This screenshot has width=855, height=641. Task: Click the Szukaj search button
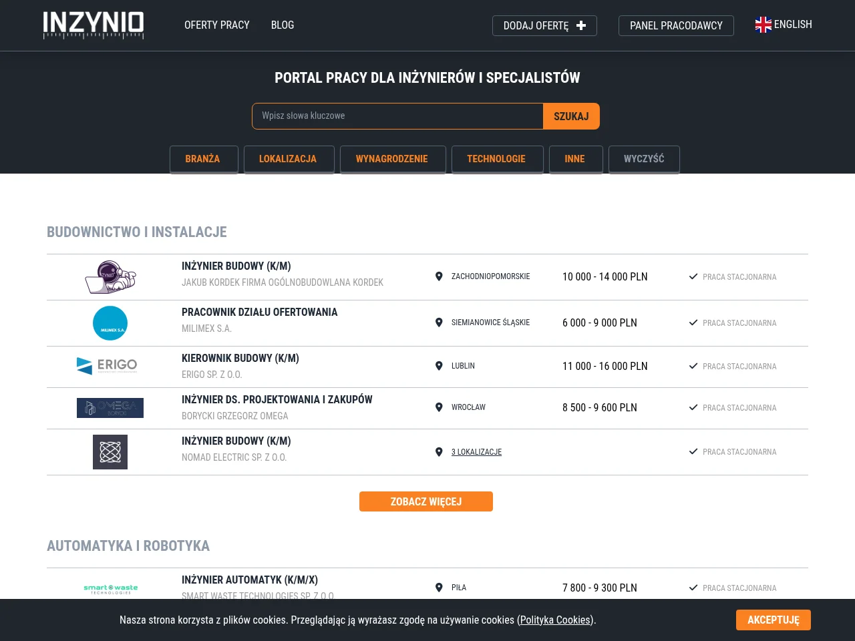click(571, 116)
